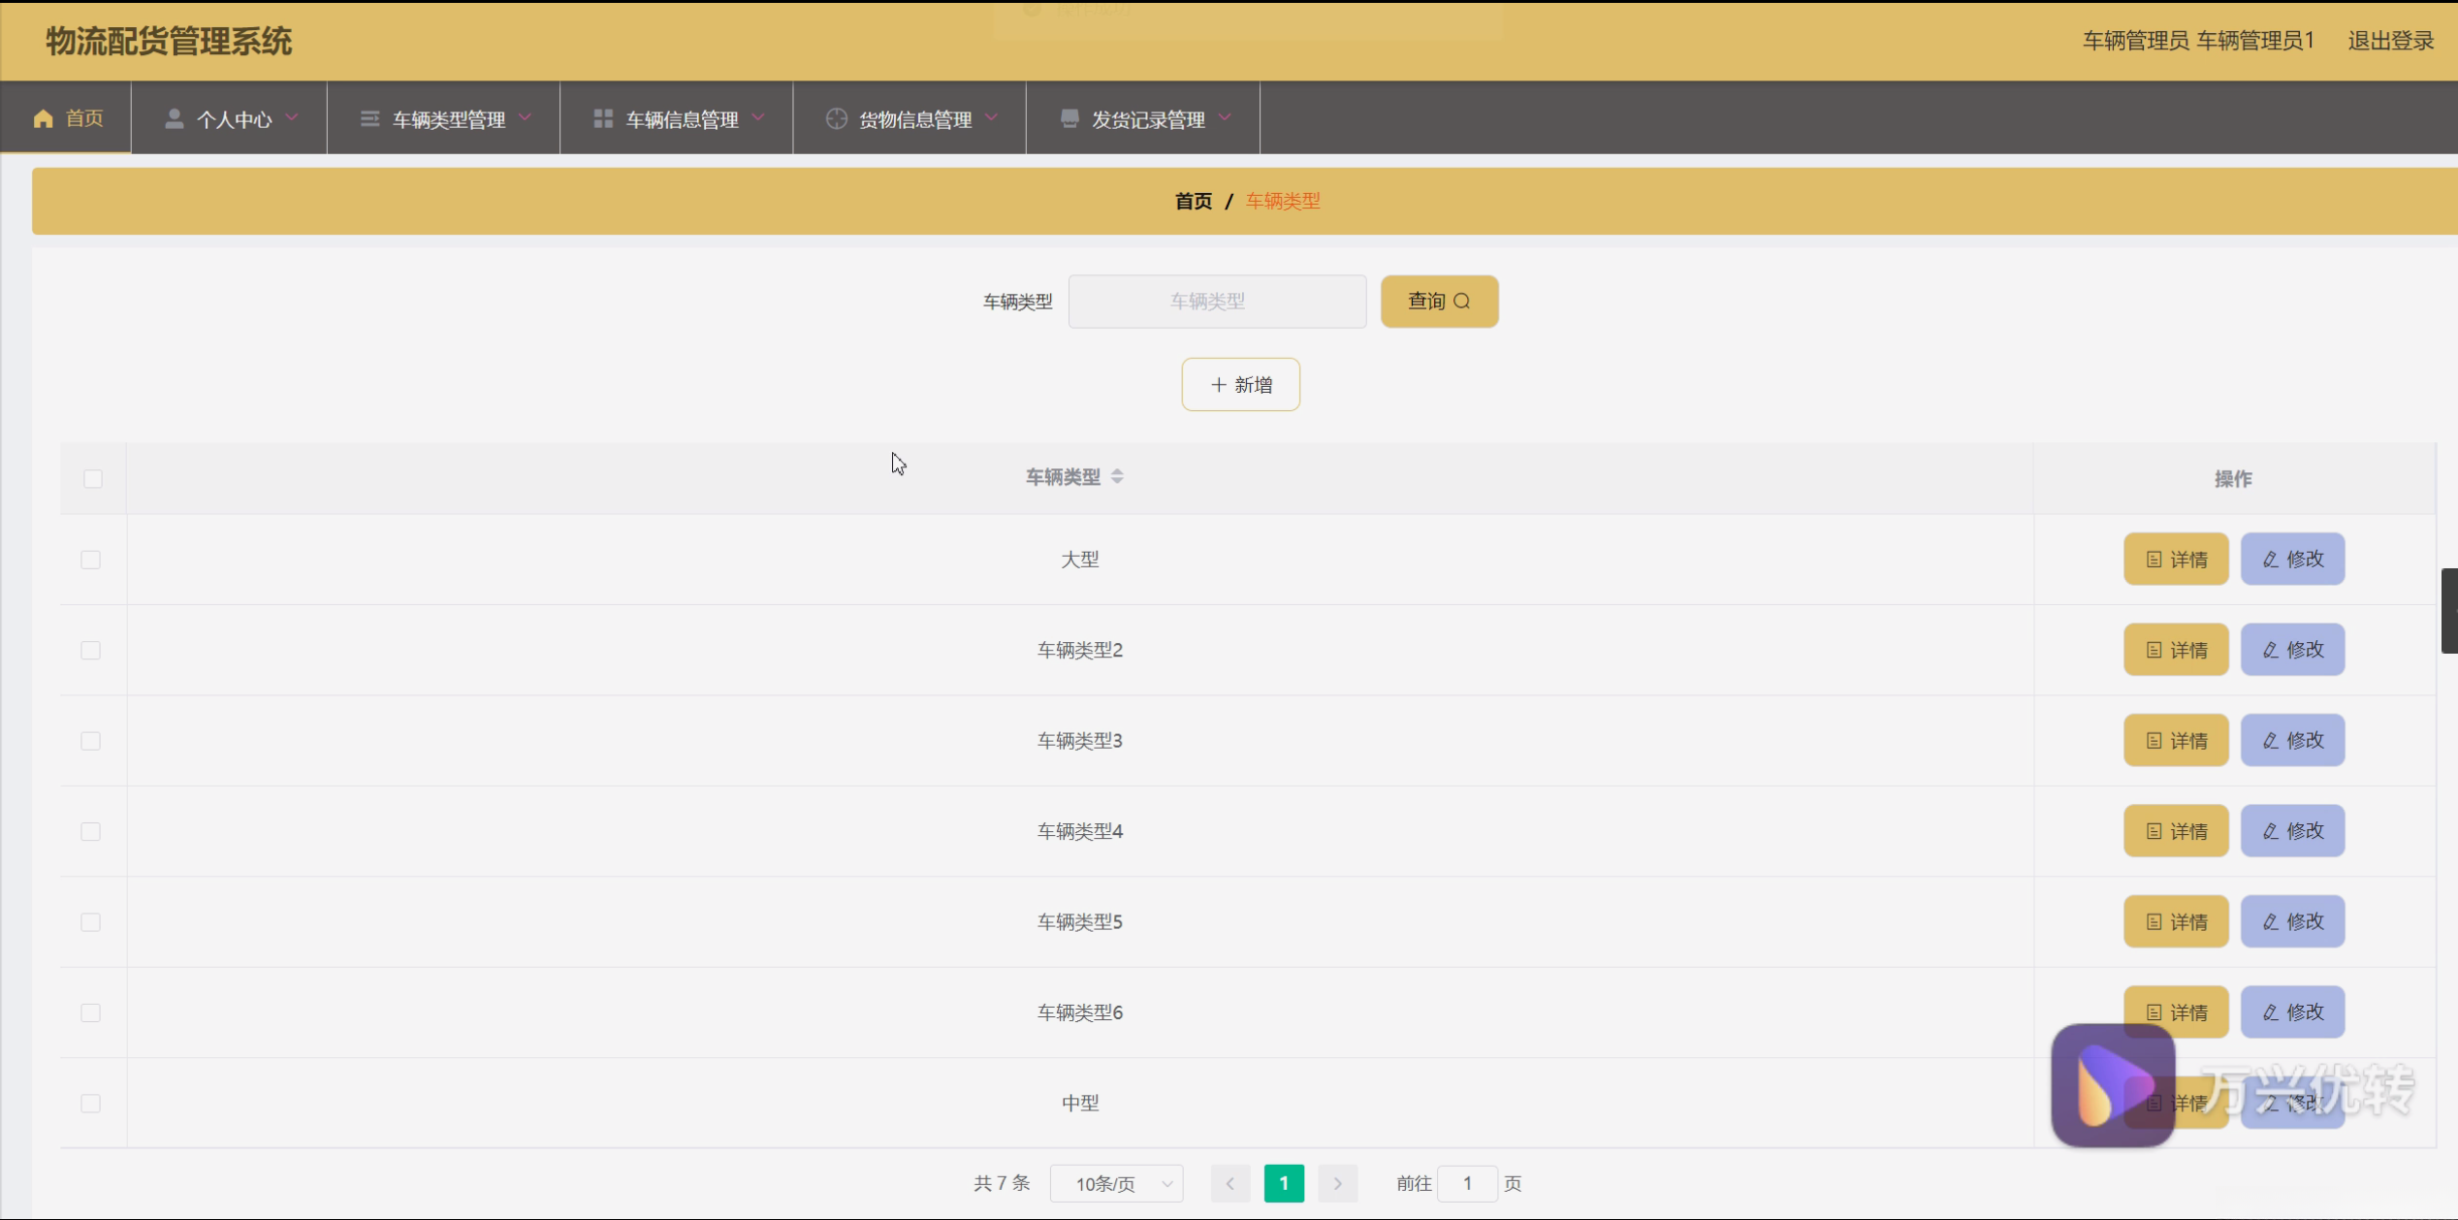Click the 查询 search button

pyautogui.click(x=1439, y=302)
